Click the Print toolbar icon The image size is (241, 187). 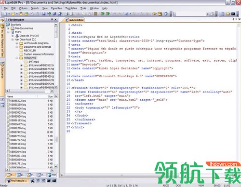pos(67,14)
